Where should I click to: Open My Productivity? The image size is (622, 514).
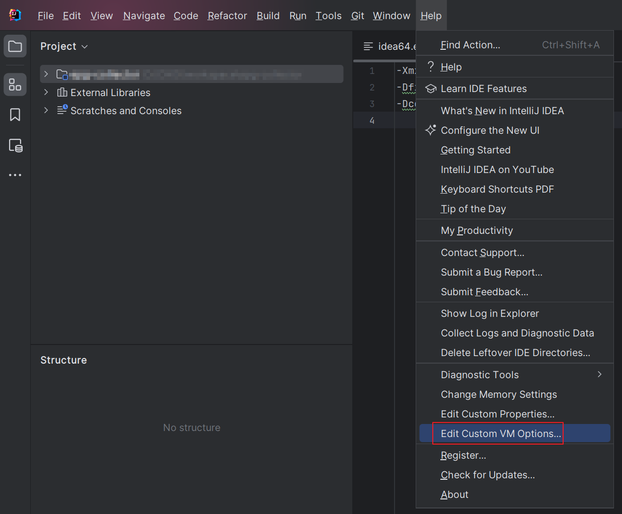tap(515, 230)
